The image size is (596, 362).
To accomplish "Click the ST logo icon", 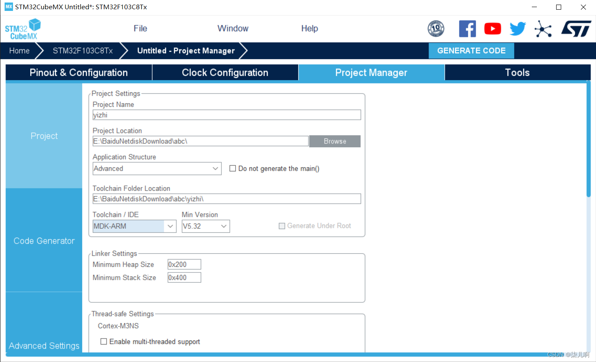I will [x=576, y=29].
